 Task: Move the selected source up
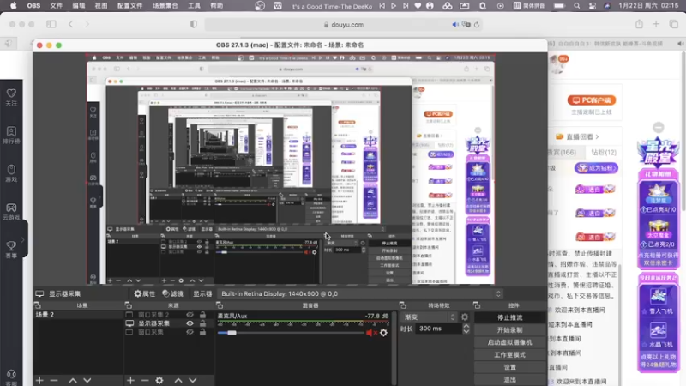(x=178, y=380)
